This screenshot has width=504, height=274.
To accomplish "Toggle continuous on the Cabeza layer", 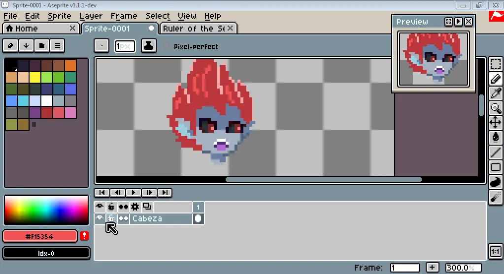I will pyautogui.click(x=124, y=218).
